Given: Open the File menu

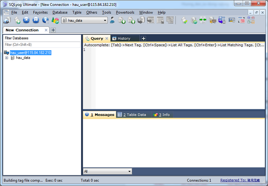Looking at the screenshot, I should pos(14,12).
